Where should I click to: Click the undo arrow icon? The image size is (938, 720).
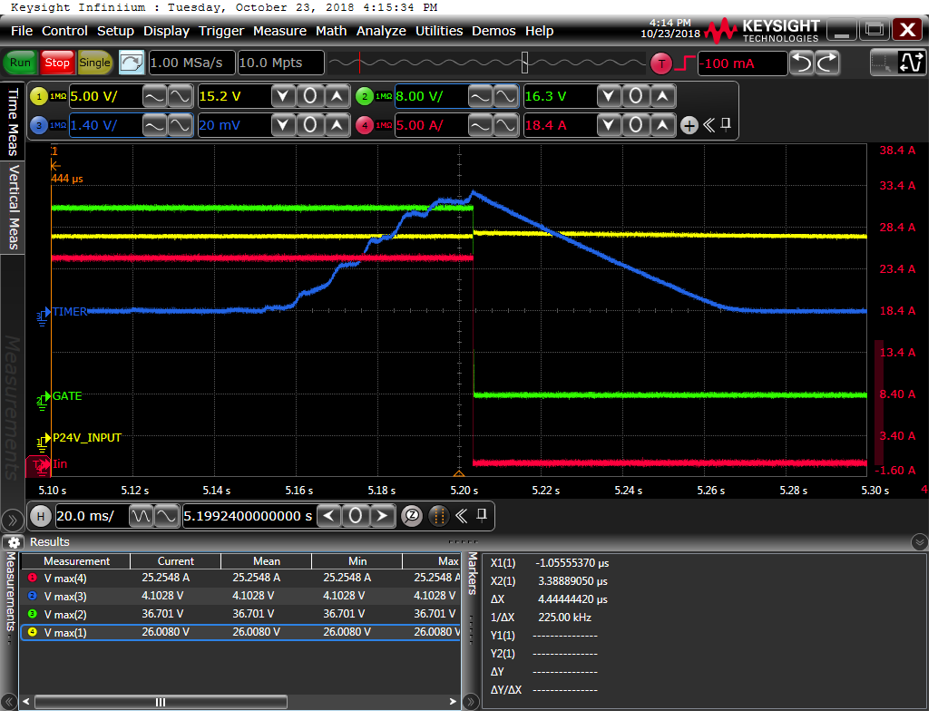(x=802, y=63)
